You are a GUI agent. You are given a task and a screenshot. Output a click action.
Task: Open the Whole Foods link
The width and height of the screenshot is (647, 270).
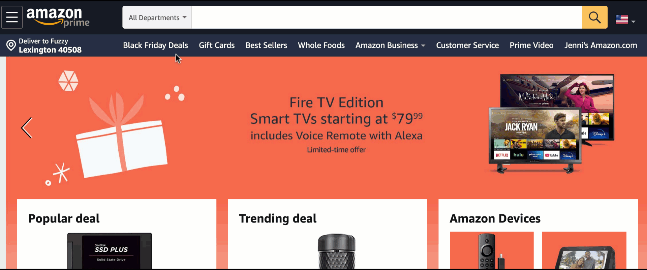click(x=321, y=45)
